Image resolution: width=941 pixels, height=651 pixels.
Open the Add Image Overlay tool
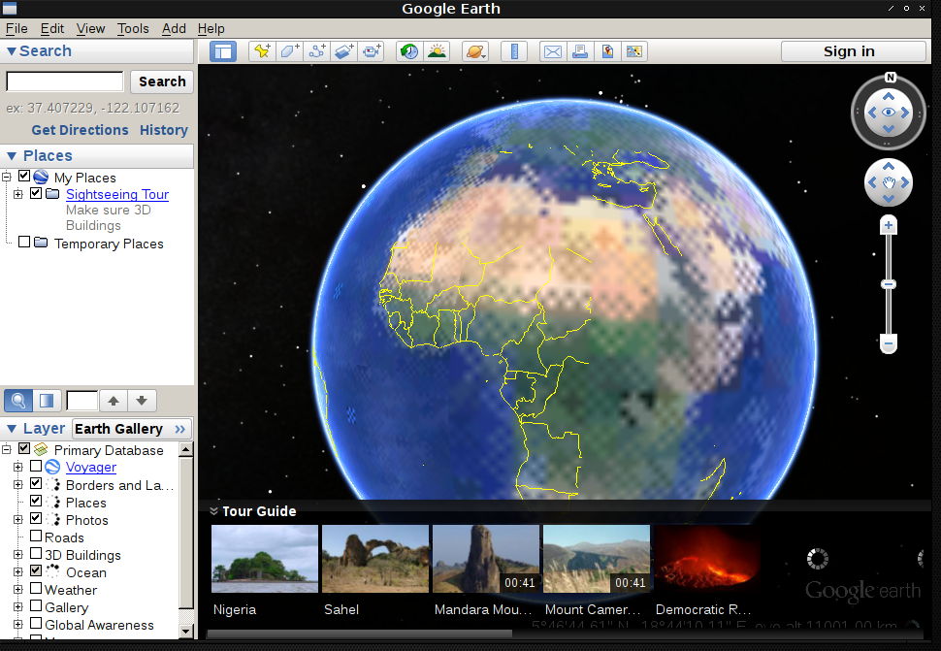coord(343,50)
